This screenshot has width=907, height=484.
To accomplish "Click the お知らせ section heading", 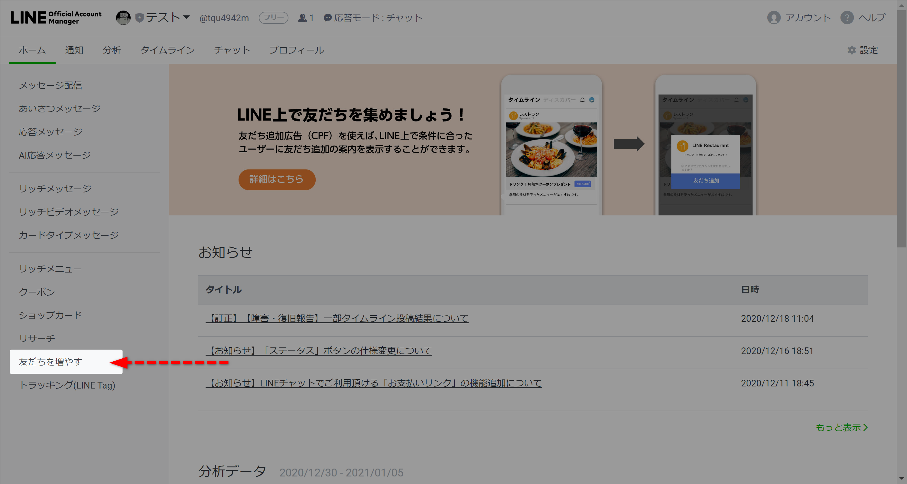I will pyautogui.click(x=225, y=252).
